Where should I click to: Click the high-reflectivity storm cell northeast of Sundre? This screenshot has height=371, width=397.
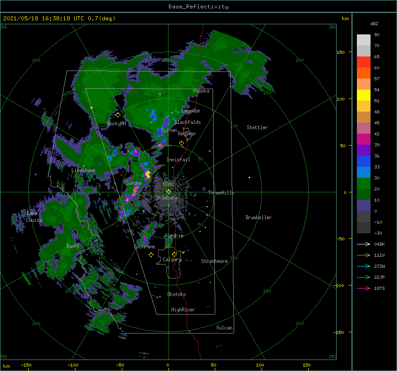click(147, 174)
